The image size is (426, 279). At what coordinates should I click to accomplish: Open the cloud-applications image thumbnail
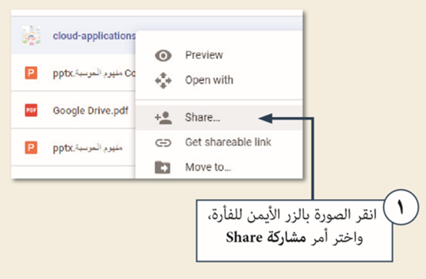point(31,35)
